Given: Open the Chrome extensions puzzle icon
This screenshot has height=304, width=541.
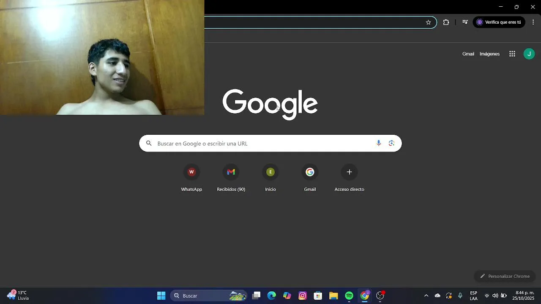Looking at the screenshot, I should tap(446, 22).
